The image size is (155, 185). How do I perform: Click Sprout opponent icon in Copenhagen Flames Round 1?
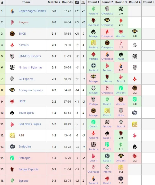93,9
